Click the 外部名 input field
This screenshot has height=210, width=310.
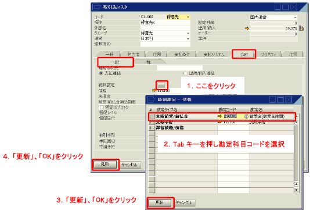(x=165, y=28)
